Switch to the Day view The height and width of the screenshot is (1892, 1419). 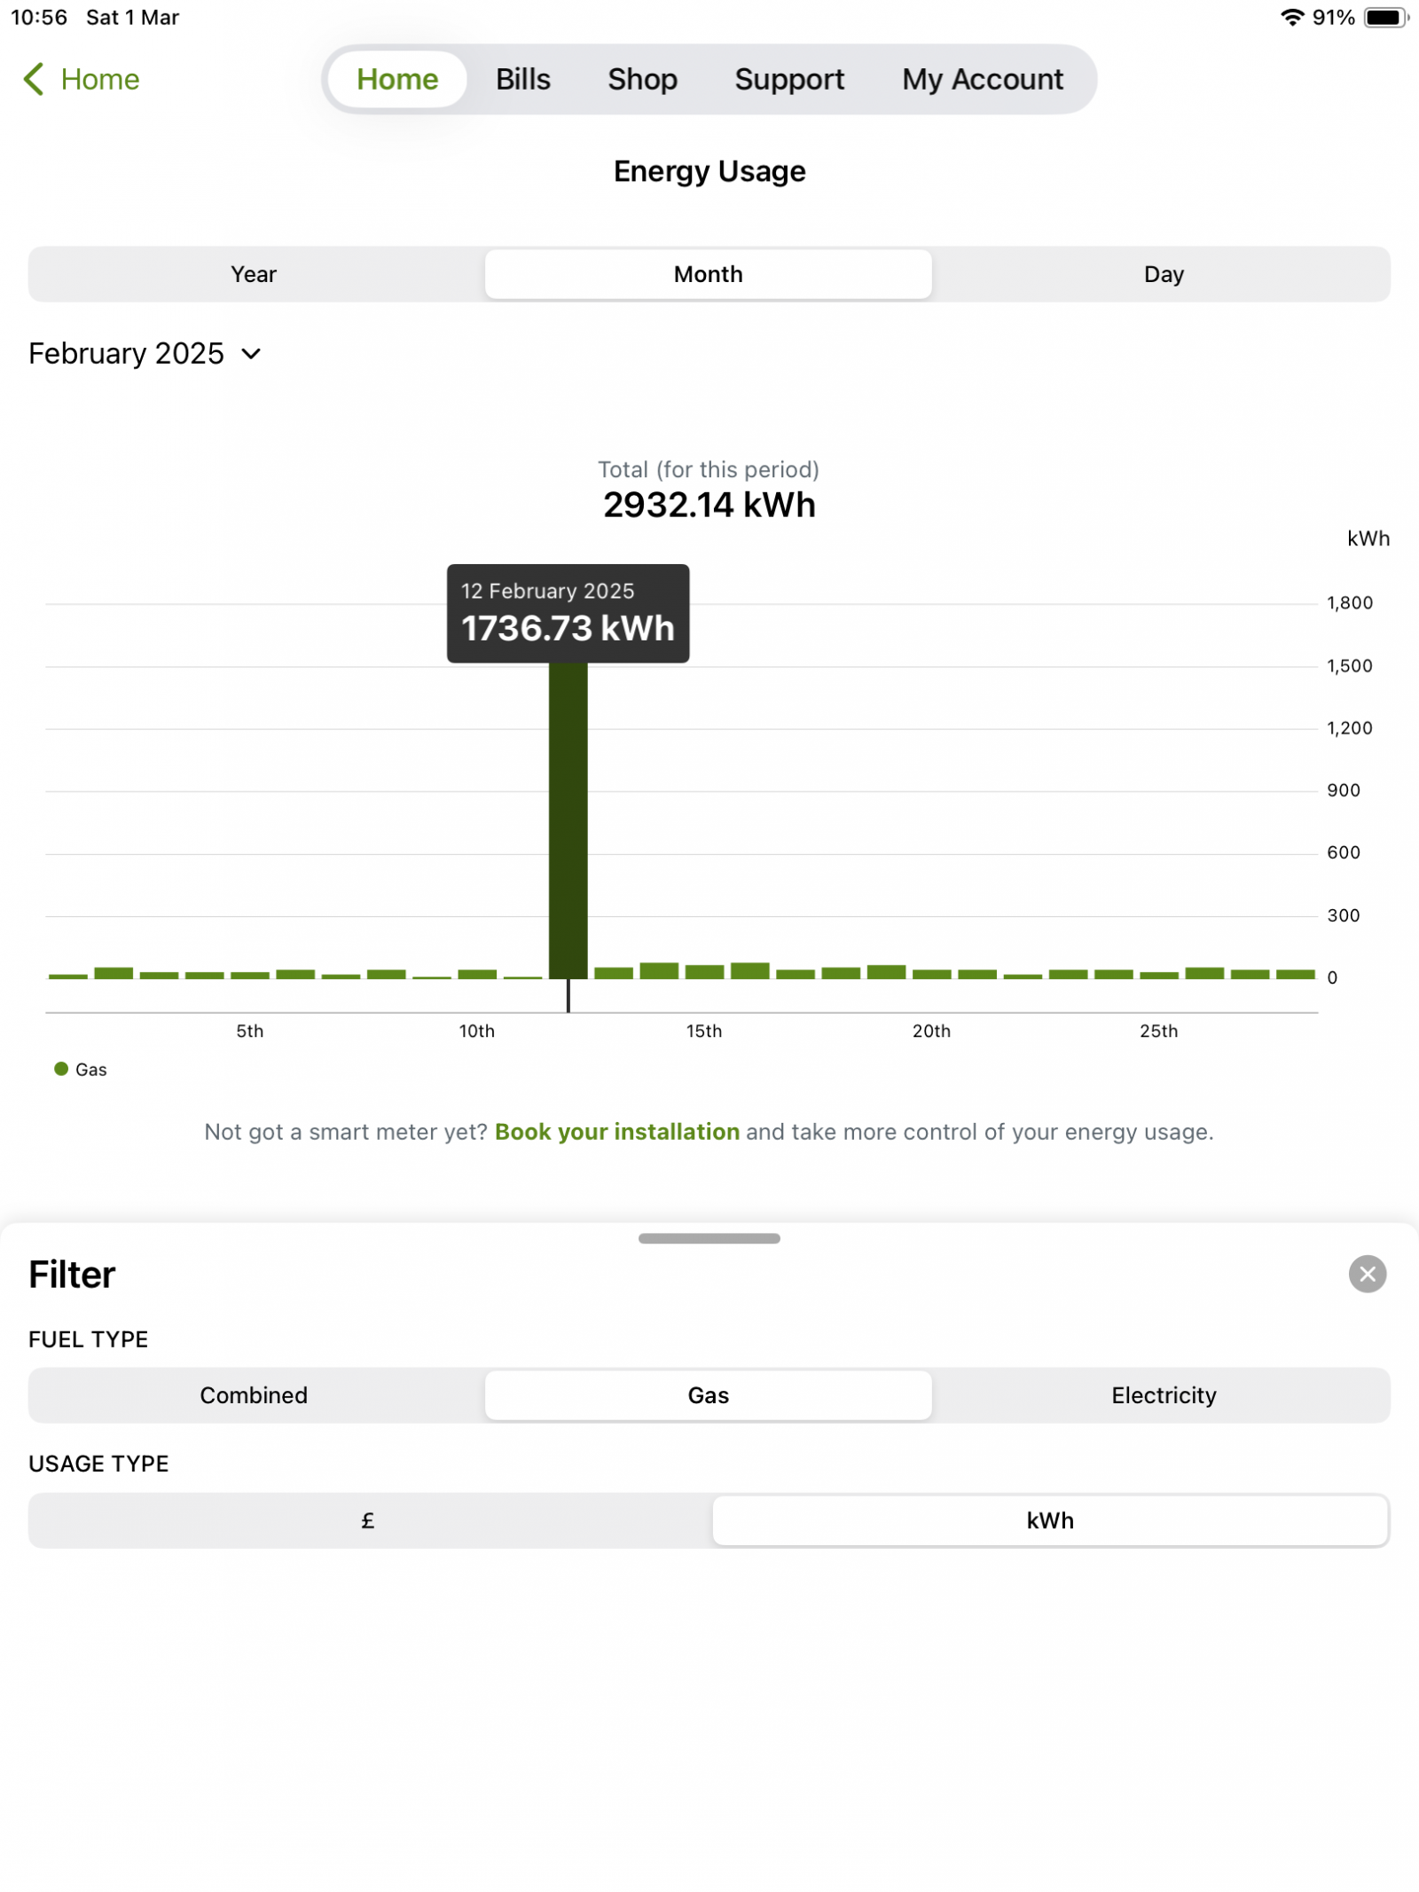coord(1164,274)
